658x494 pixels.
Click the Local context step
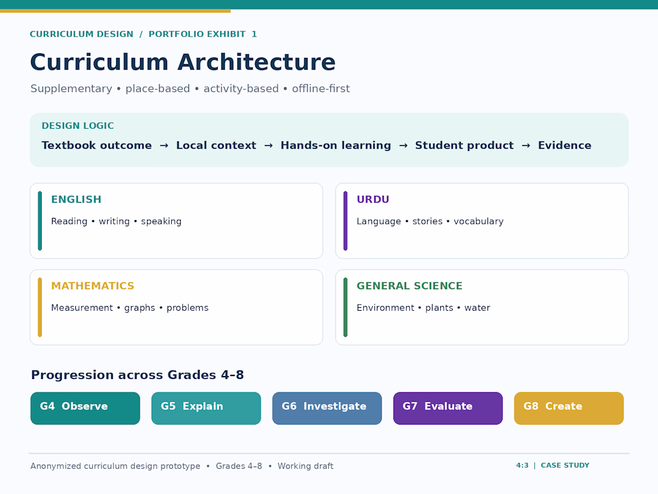point(216,146)
